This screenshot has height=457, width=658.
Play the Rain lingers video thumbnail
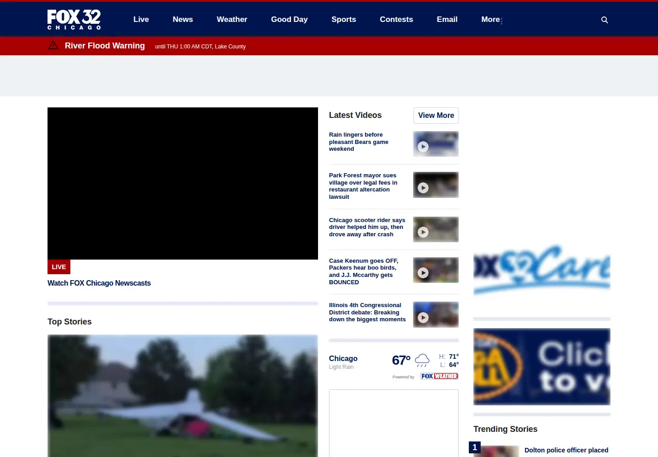click(x=436, y=144)
